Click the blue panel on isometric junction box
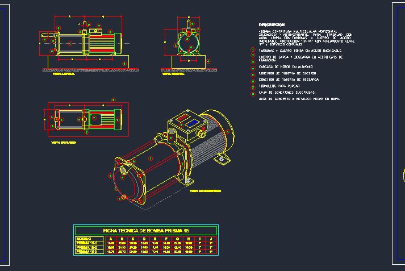405x271 pixels. tap(192, 122)
